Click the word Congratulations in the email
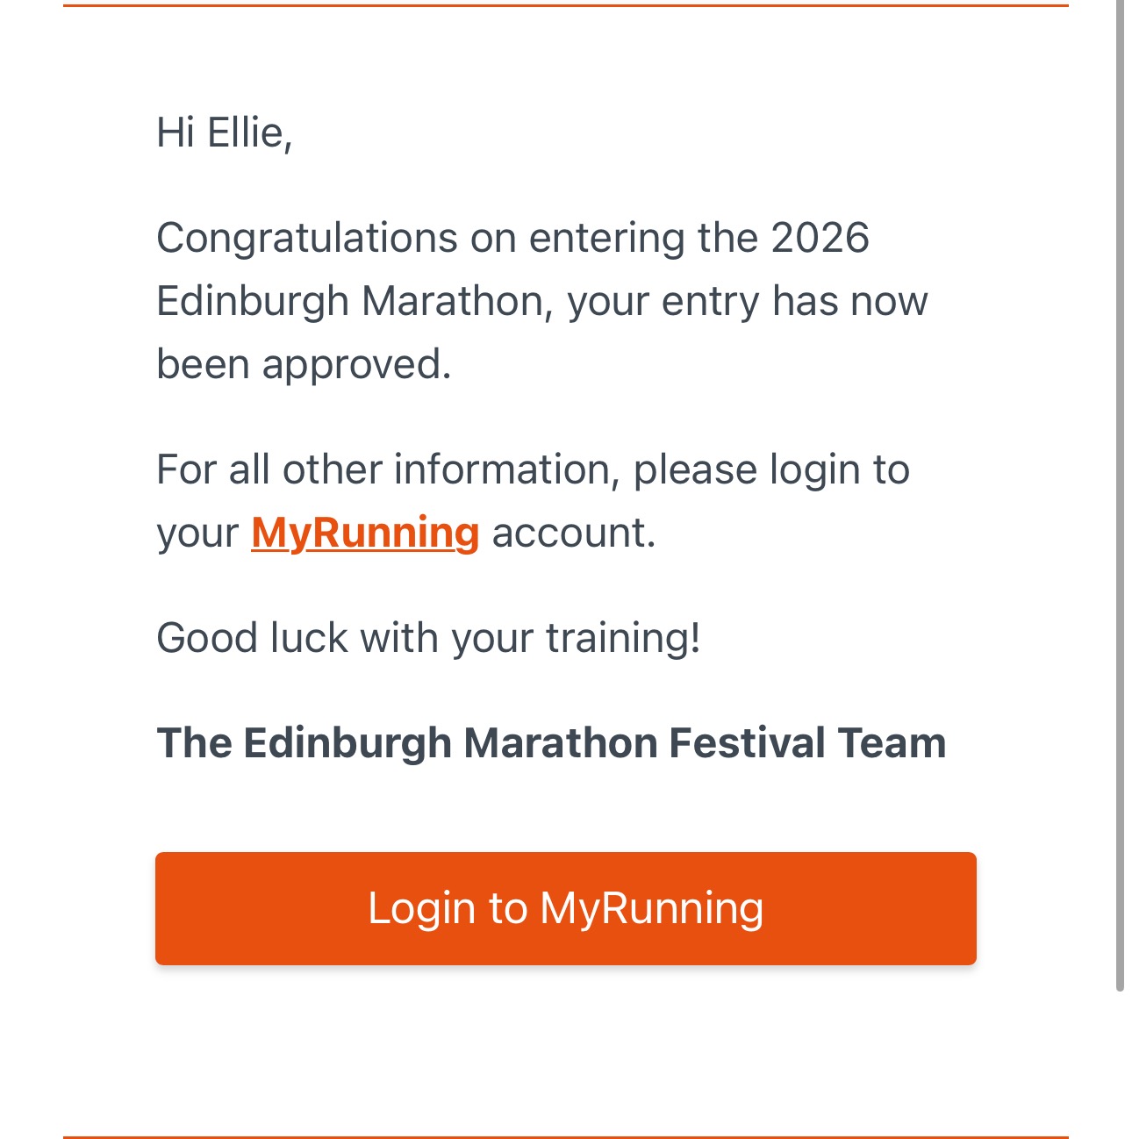The height and width of the screenshot is (1139, 1132). pyautogui.click(x=307, y=238)
